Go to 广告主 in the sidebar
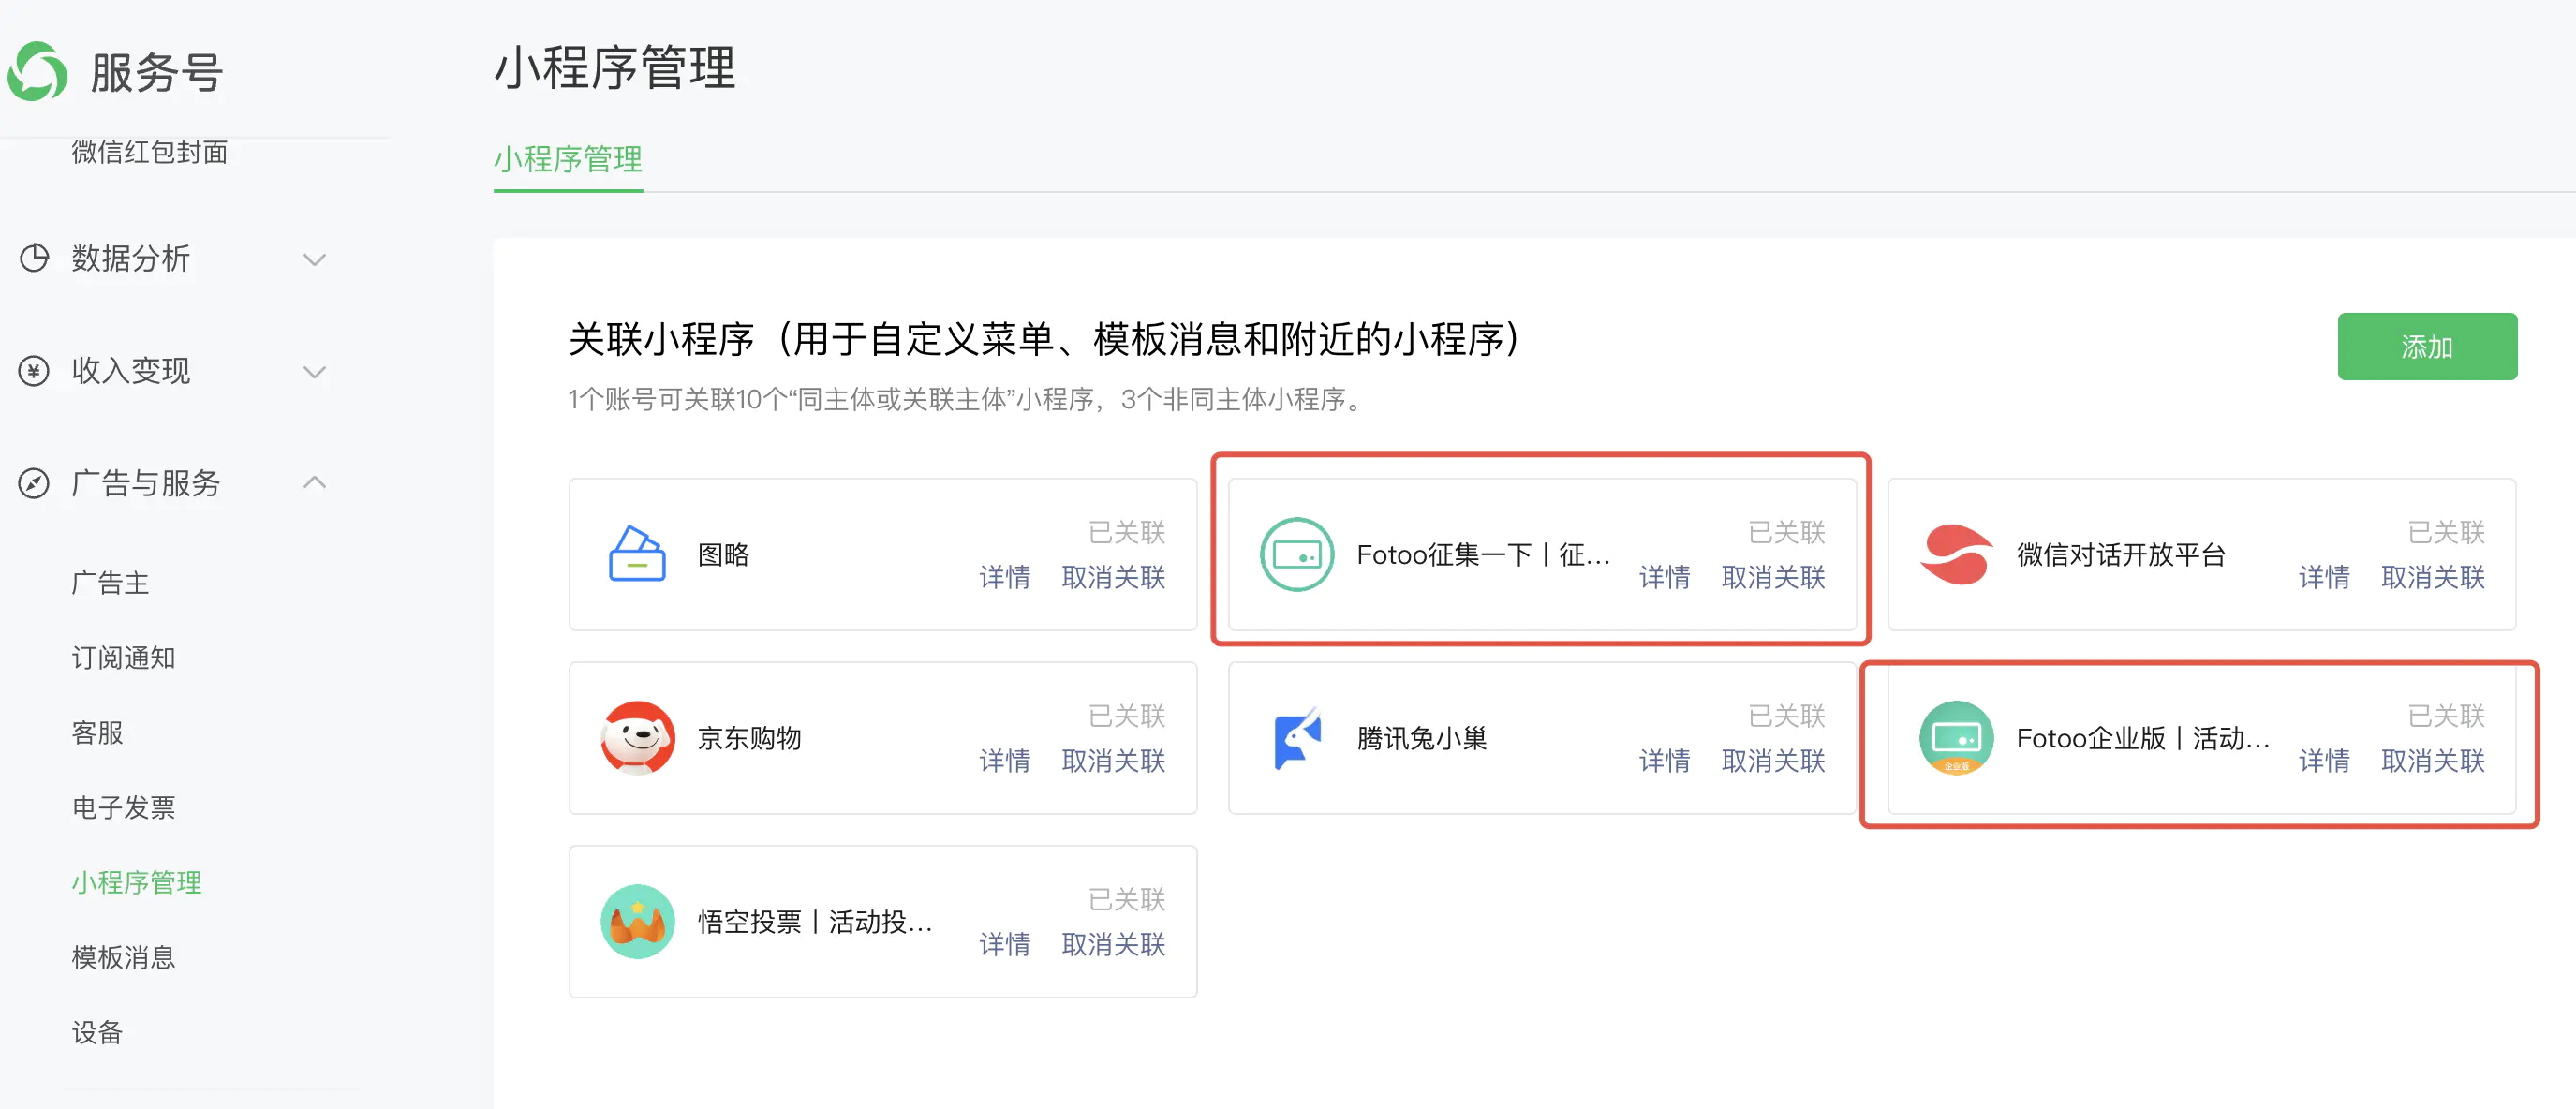Viewport: 2576px width, 1109px height. (x=110, y=583)
